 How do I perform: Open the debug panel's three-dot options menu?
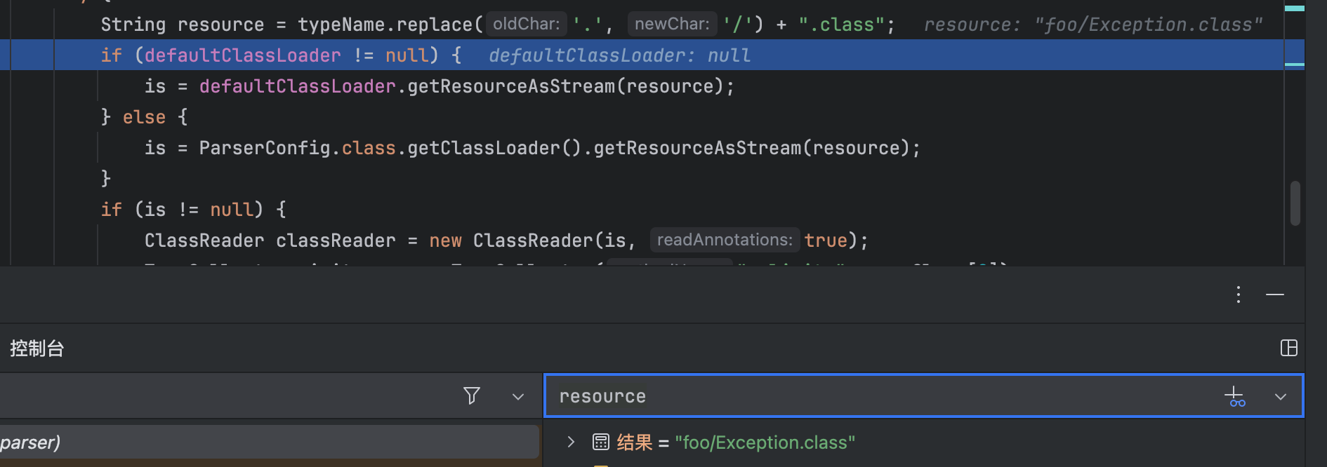(1239, 295)
